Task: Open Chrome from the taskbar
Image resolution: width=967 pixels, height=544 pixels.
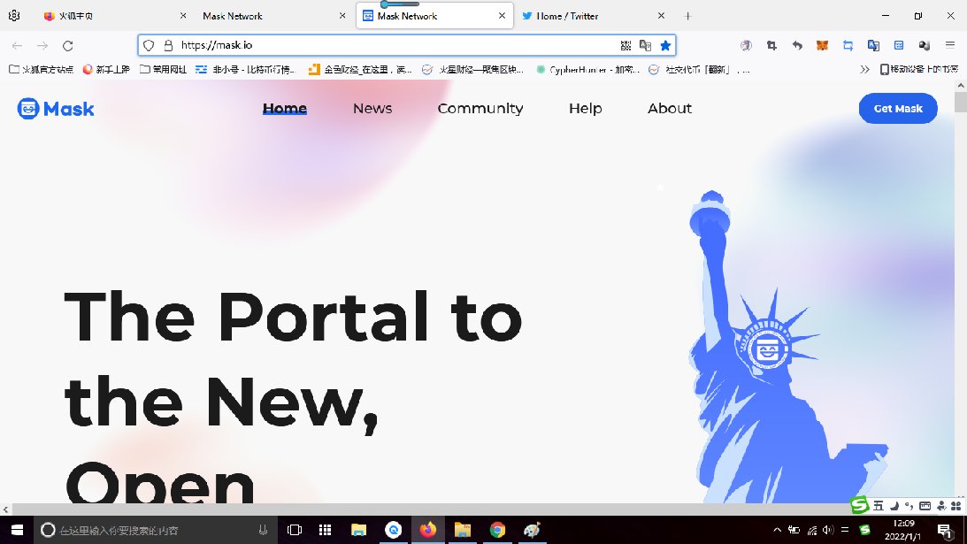Action: pos(497,530)
